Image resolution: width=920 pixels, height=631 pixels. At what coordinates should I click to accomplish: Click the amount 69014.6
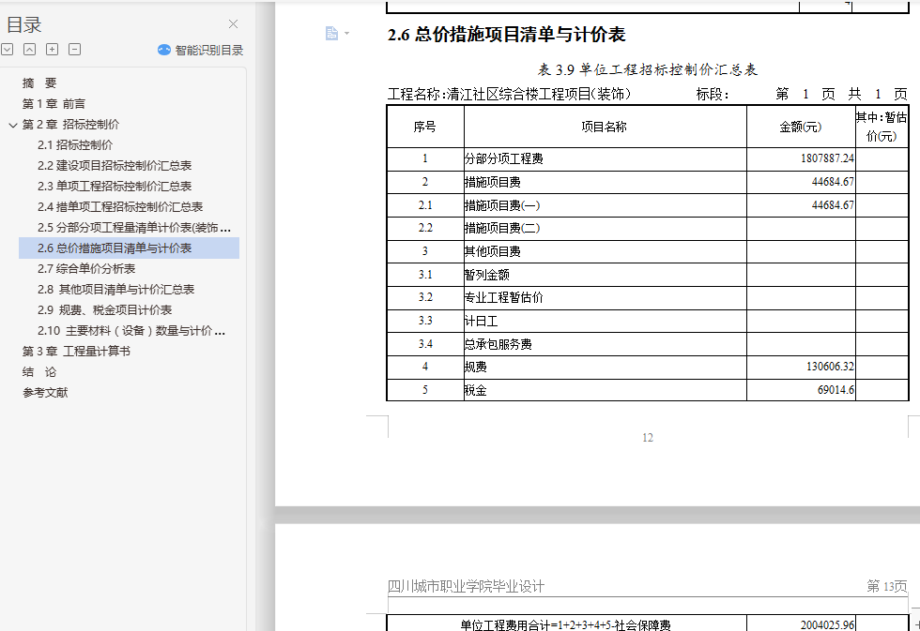[x=836, y=390]
